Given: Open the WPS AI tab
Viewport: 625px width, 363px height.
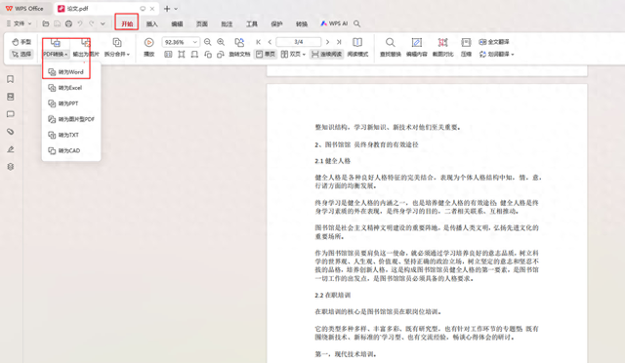Looking at the screenshot, I should click(334, 24).
